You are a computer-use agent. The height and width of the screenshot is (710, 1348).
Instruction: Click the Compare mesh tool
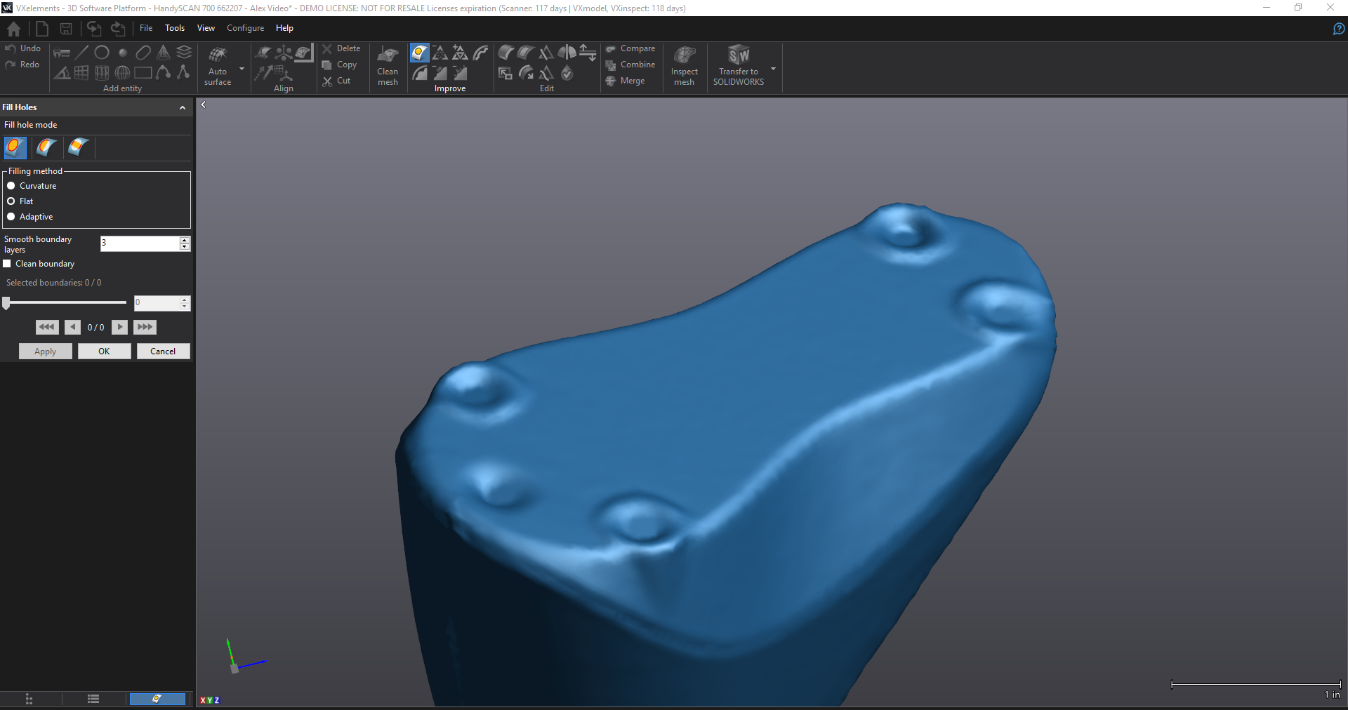(x=630, y=48)
